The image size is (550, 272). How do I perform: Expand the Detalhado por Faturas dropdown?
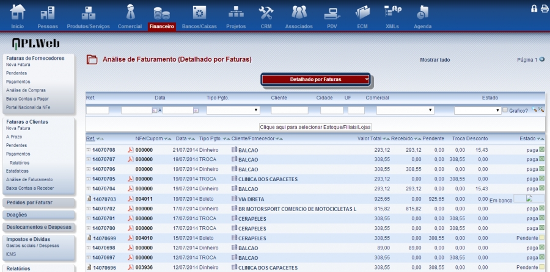(315, 79)
